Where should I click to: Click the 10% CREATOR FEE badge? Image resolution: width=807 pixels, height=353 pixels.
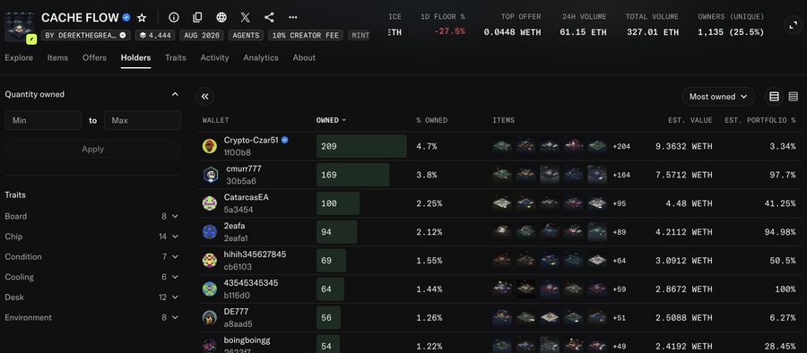click(306, 36)
